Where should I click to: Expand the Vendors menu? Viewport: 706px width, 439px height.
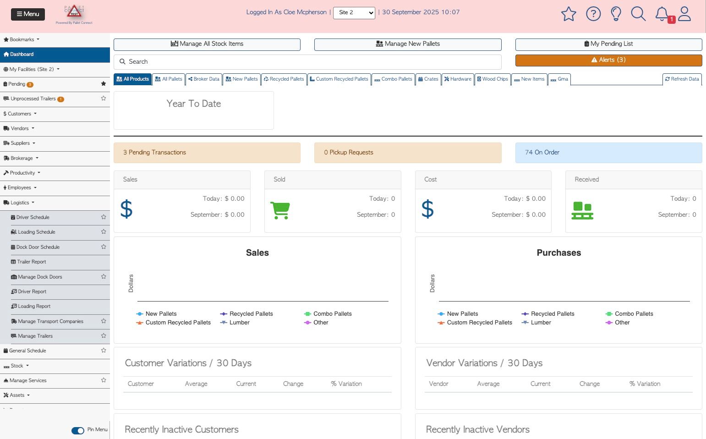(55, 128)
